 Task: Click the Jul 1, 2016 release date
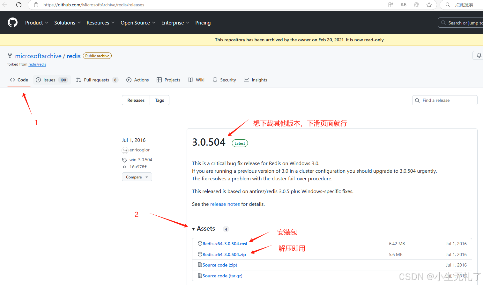[x=134, y=140]
